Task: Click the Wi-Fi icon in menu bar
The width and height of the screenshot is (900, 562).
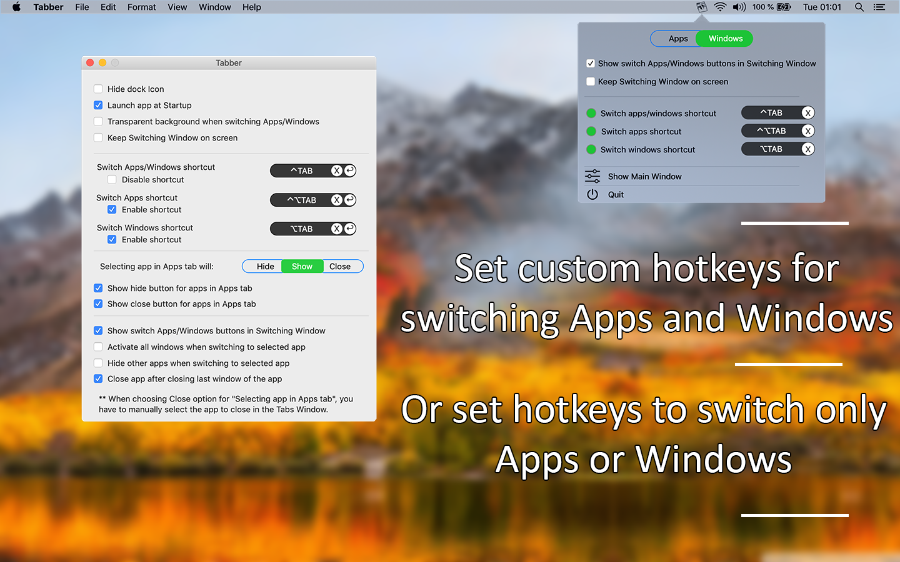Action: click(x=721, y=7)
